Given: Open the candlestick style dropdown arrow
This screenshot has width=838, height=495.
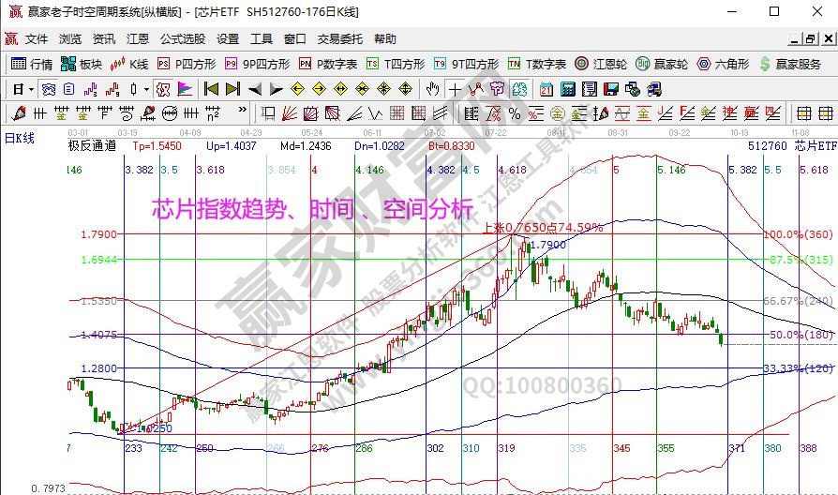Looking at the screenshot, I should [x=145, y=89].
